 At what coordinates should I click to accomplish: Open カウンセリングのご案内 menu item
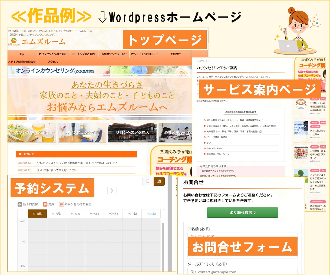point(52,54)
